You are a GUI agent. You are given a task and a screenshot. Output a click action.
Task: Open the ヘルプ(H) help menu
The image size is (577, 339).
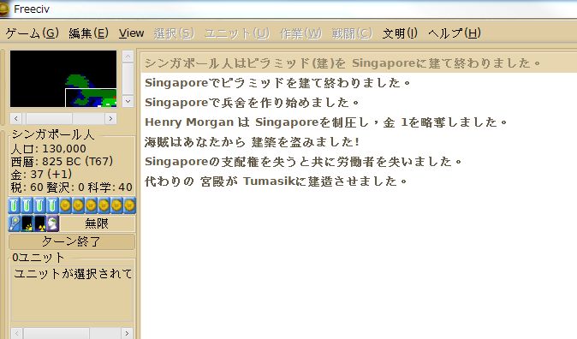pos(455,33)
